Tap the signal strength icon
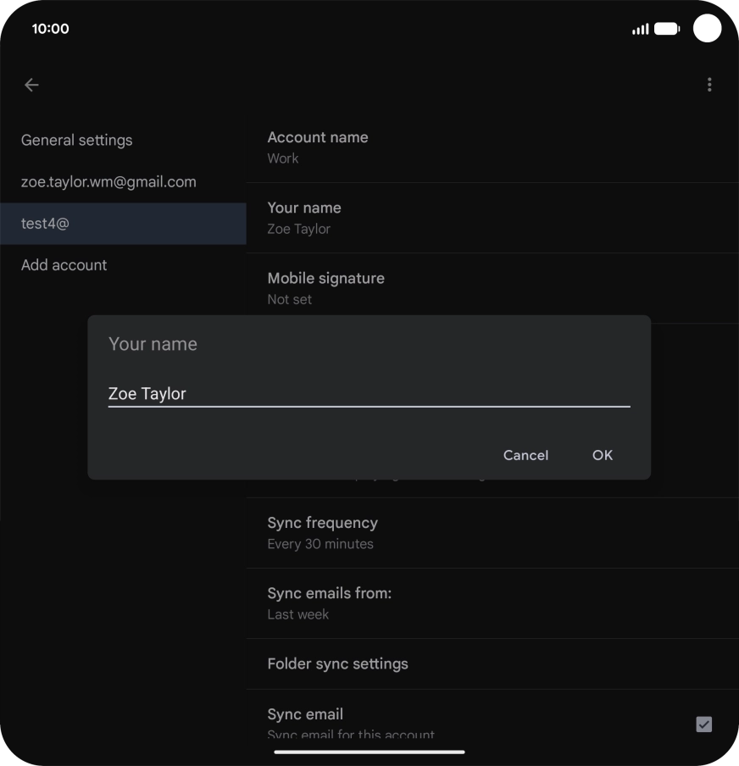This screenshot has height=766, width=739. (640, 29)
